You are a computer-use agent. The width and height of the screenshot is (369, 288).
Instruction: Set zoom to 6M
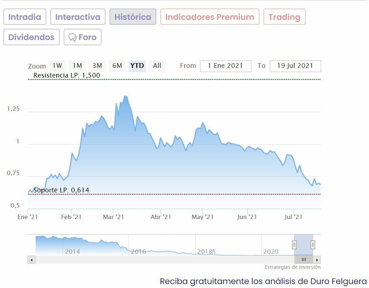(x=117, y=66)
